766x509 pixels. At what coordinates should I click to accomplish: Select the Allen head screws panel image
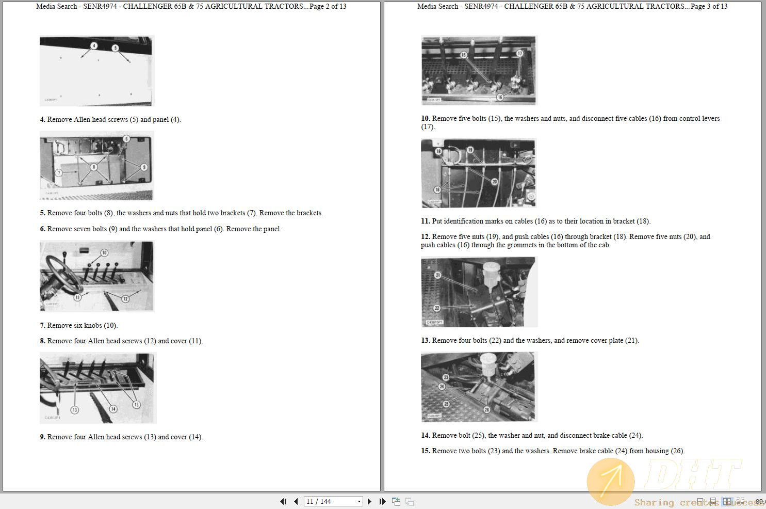pos(96,71)
